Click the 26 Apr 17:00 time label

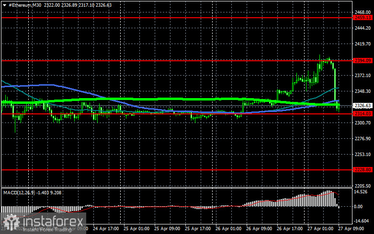click(290, 229)
